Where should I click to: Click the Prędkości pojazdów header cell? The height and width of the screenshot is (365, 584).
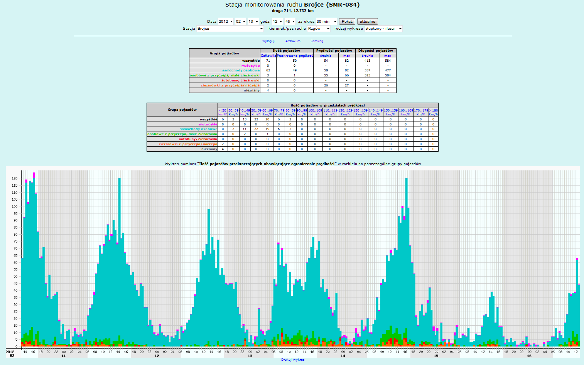pyautogui.click(x=334, y=51)
